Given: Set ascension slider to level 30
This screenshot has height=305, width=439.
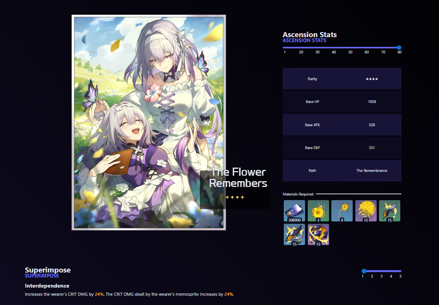Looking at the screenshot, I should (317, 52).
